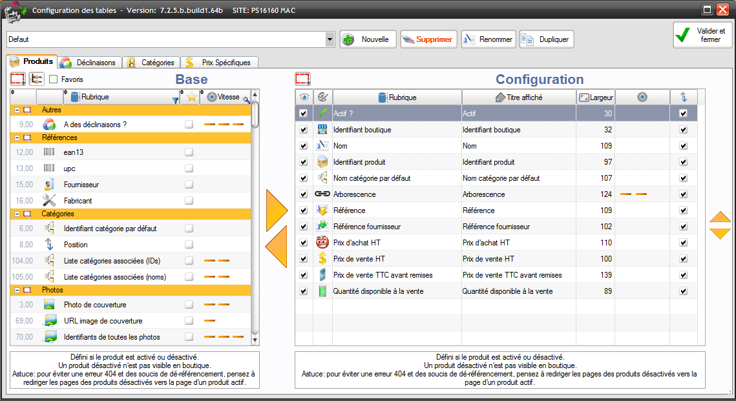Click width cell 139 of Prix de vente TTC
The image size is (736, 401).
[595, 275]
